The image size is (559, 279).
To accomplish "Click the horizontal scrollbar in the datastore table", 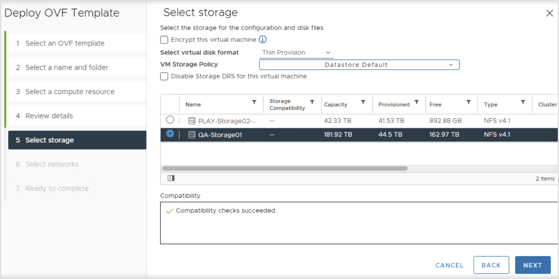I will point(285,169).
